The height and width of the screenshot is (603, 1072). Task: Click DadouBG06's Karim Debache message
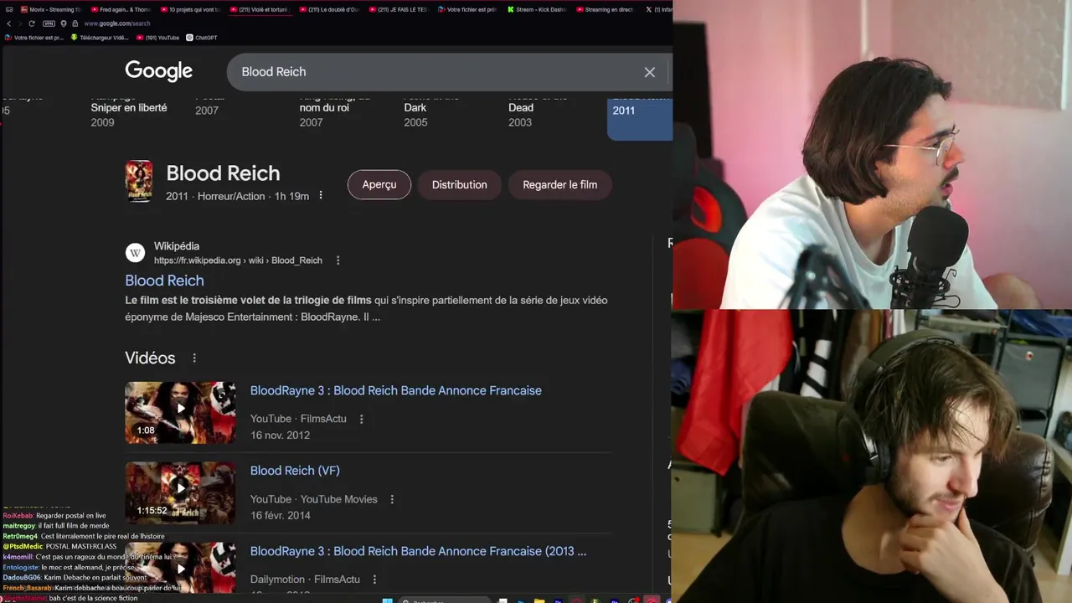75,577
